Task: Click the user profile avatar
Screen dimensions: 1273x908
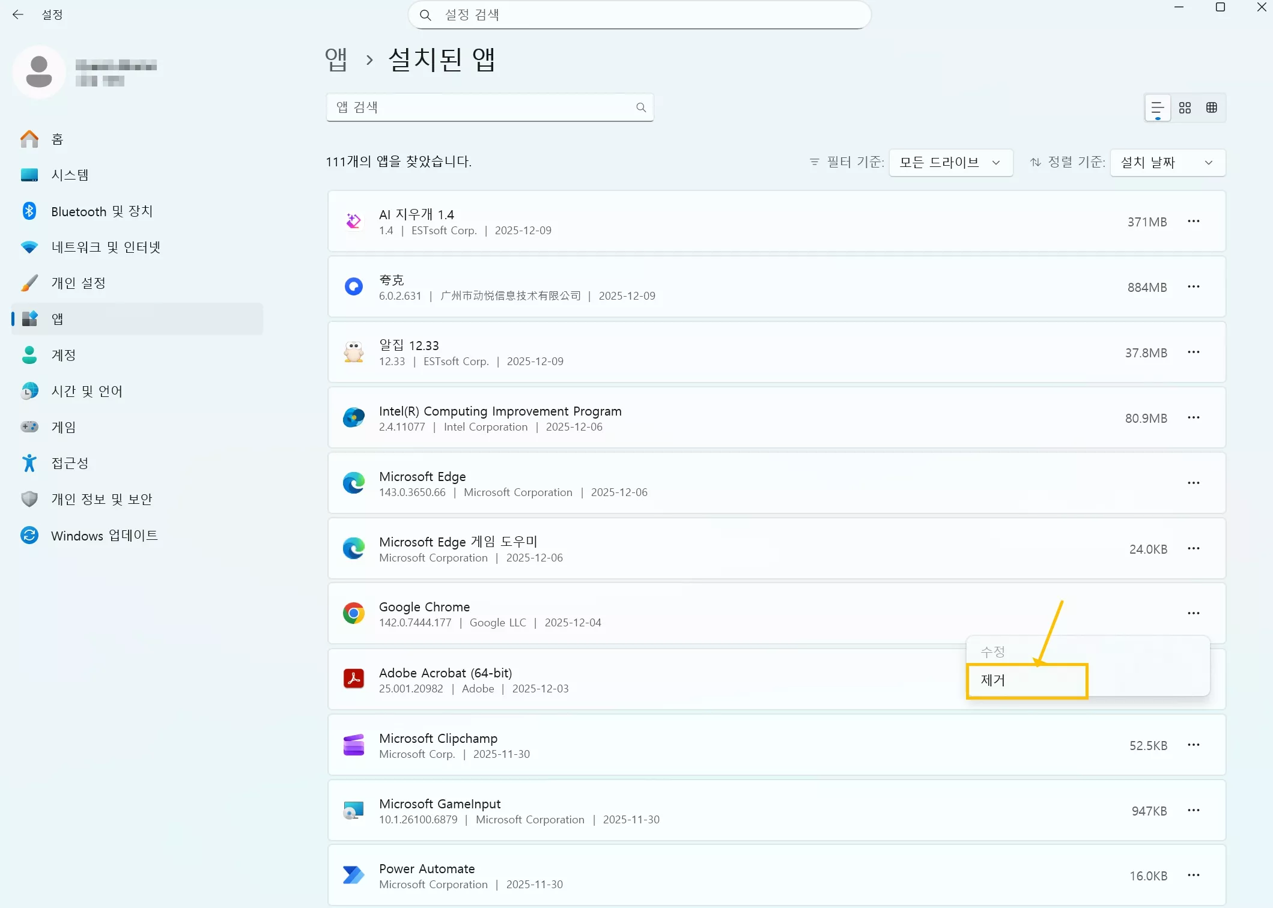Action: pyautogui.click(x=38, y=71)
